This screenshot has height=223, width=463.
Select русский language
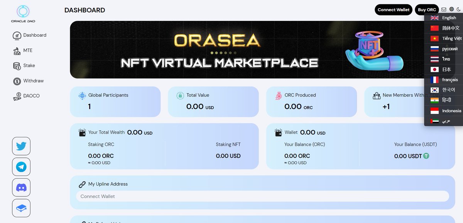tap(443, 49)
